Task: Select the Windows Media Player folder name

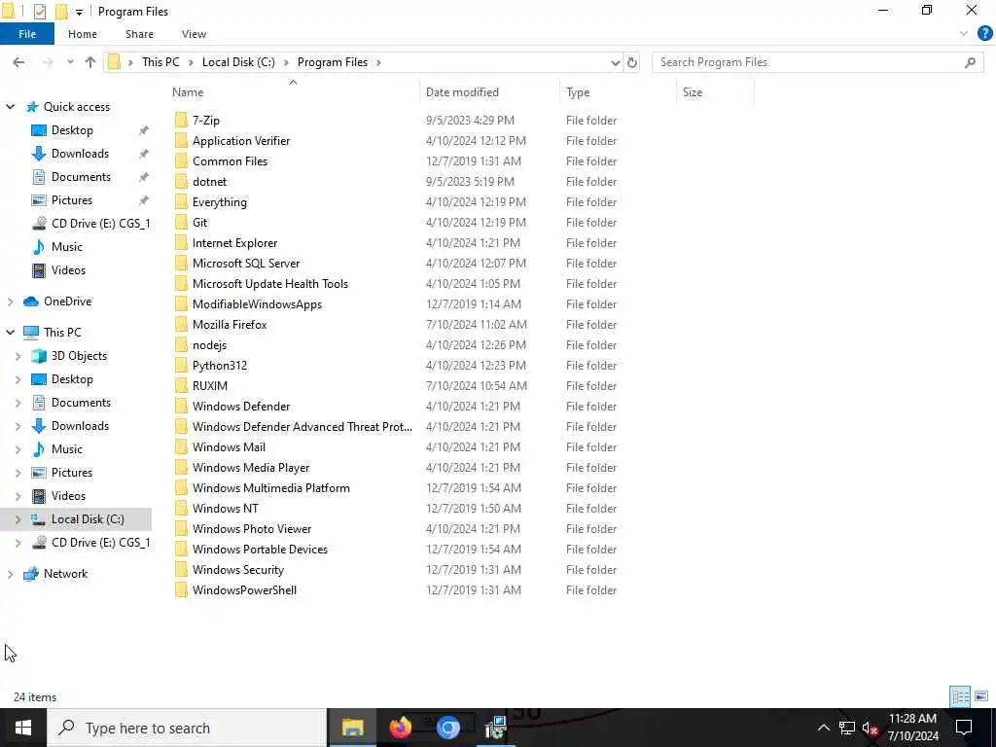Action: tap(251, 468)
